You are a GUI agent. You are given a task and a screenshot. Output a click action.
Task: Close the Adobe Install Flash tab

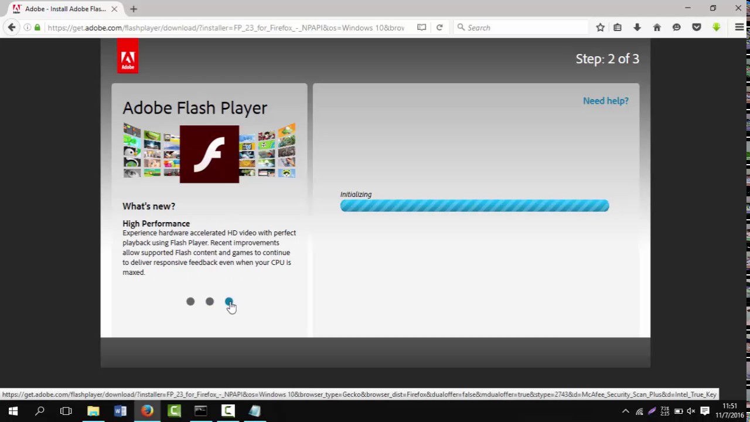click(x=114, y=9)
